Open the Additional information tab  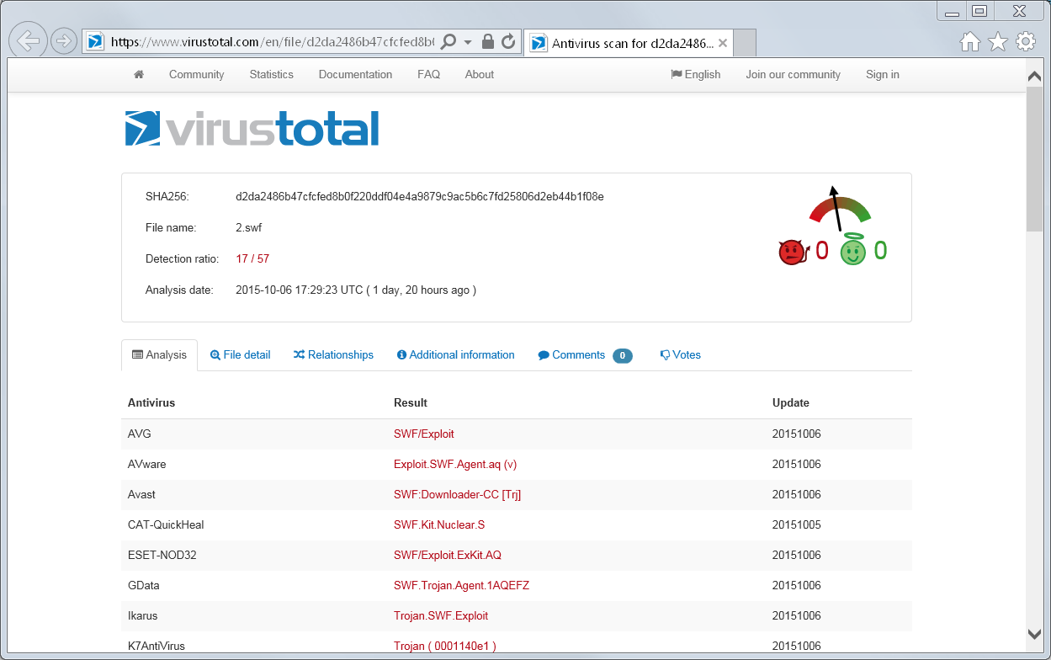point(455,354)
